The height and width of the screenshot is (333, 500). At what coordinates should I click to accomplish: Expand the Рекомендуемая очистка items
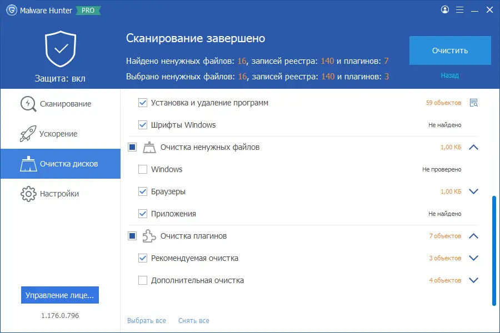473,258
